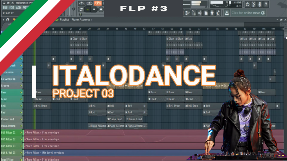Mute the FX Sweep Up track

(21, 79)
